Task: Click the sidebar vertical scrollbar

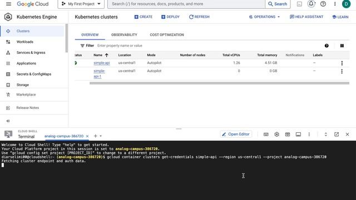Action: tap(67, 38)
